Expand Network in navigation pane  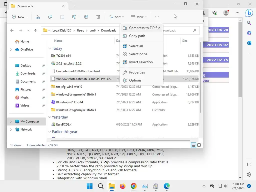(11, 129)
